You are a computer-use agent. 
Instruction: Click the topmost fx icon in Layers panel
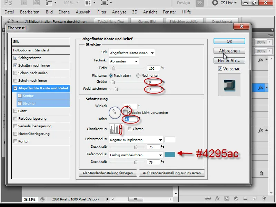(261, 60)
